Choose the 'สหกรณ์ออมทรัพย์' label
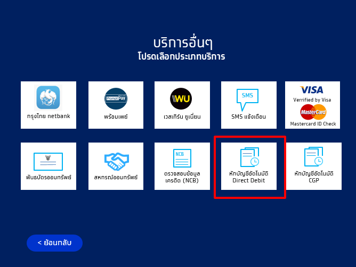356x267 pixels. point(115,177)
